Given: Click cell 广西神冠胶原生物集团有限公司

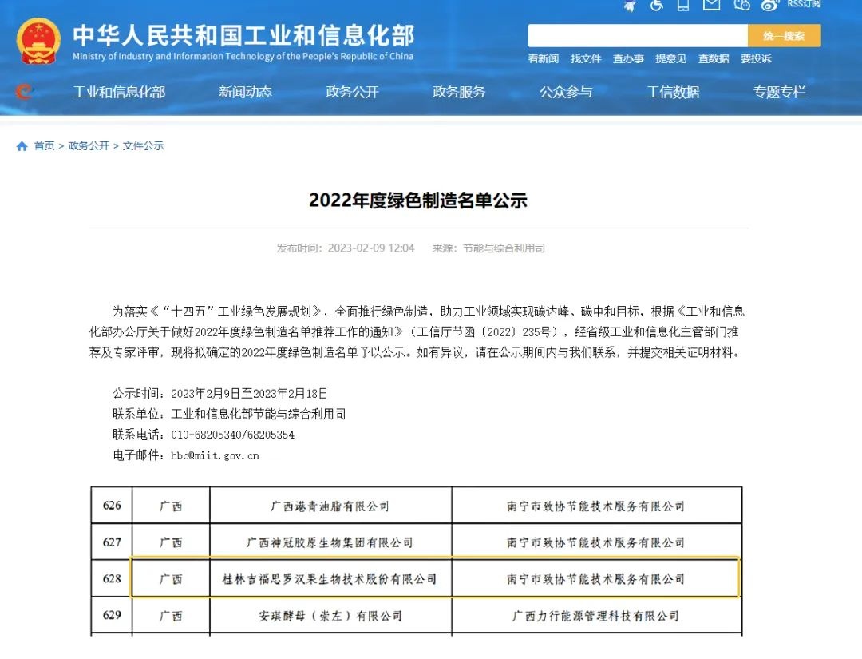Looking at the screenshot, I should (x=330, y=542).
